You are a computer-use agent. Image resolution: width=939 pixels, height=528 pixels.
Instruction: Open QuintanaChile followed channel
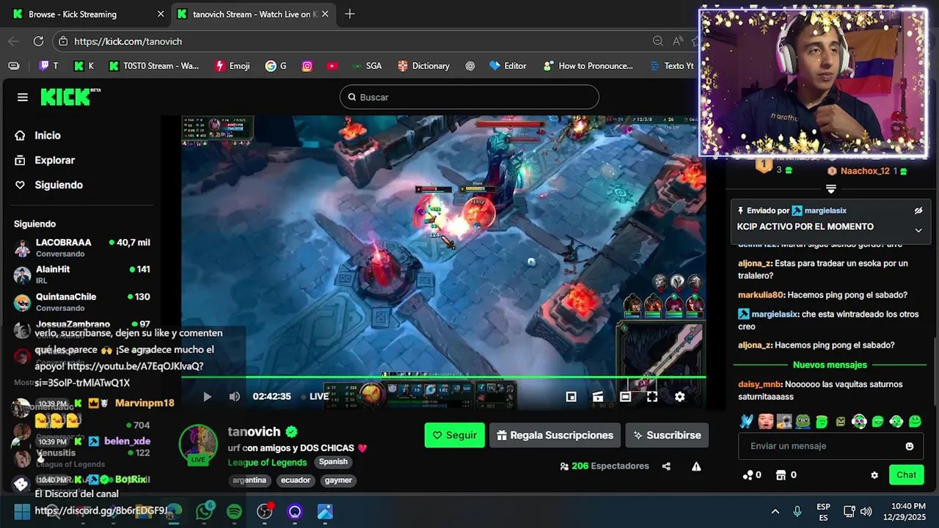tap(82, 301)
